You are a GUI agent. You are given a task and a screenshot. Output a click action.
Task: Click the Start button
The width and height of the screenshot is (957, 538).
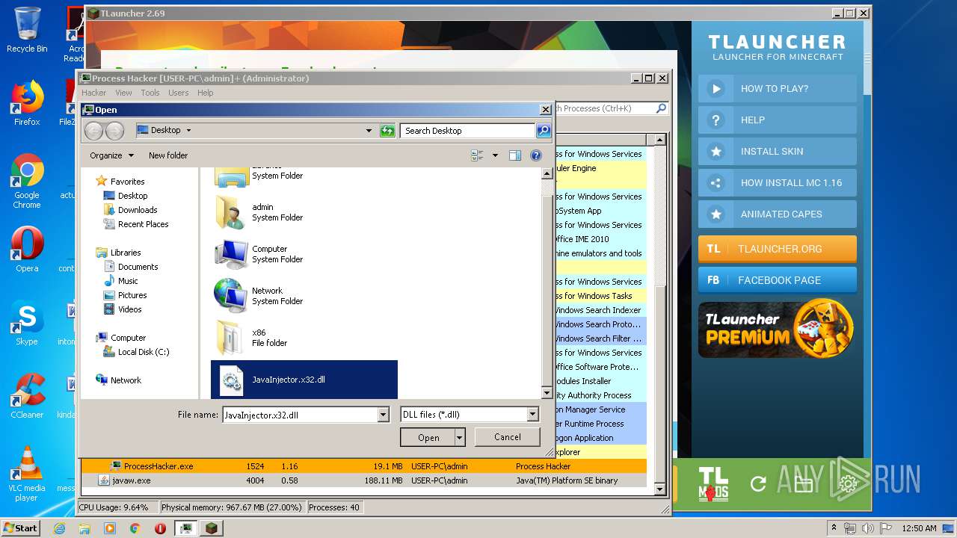(20, 528)
